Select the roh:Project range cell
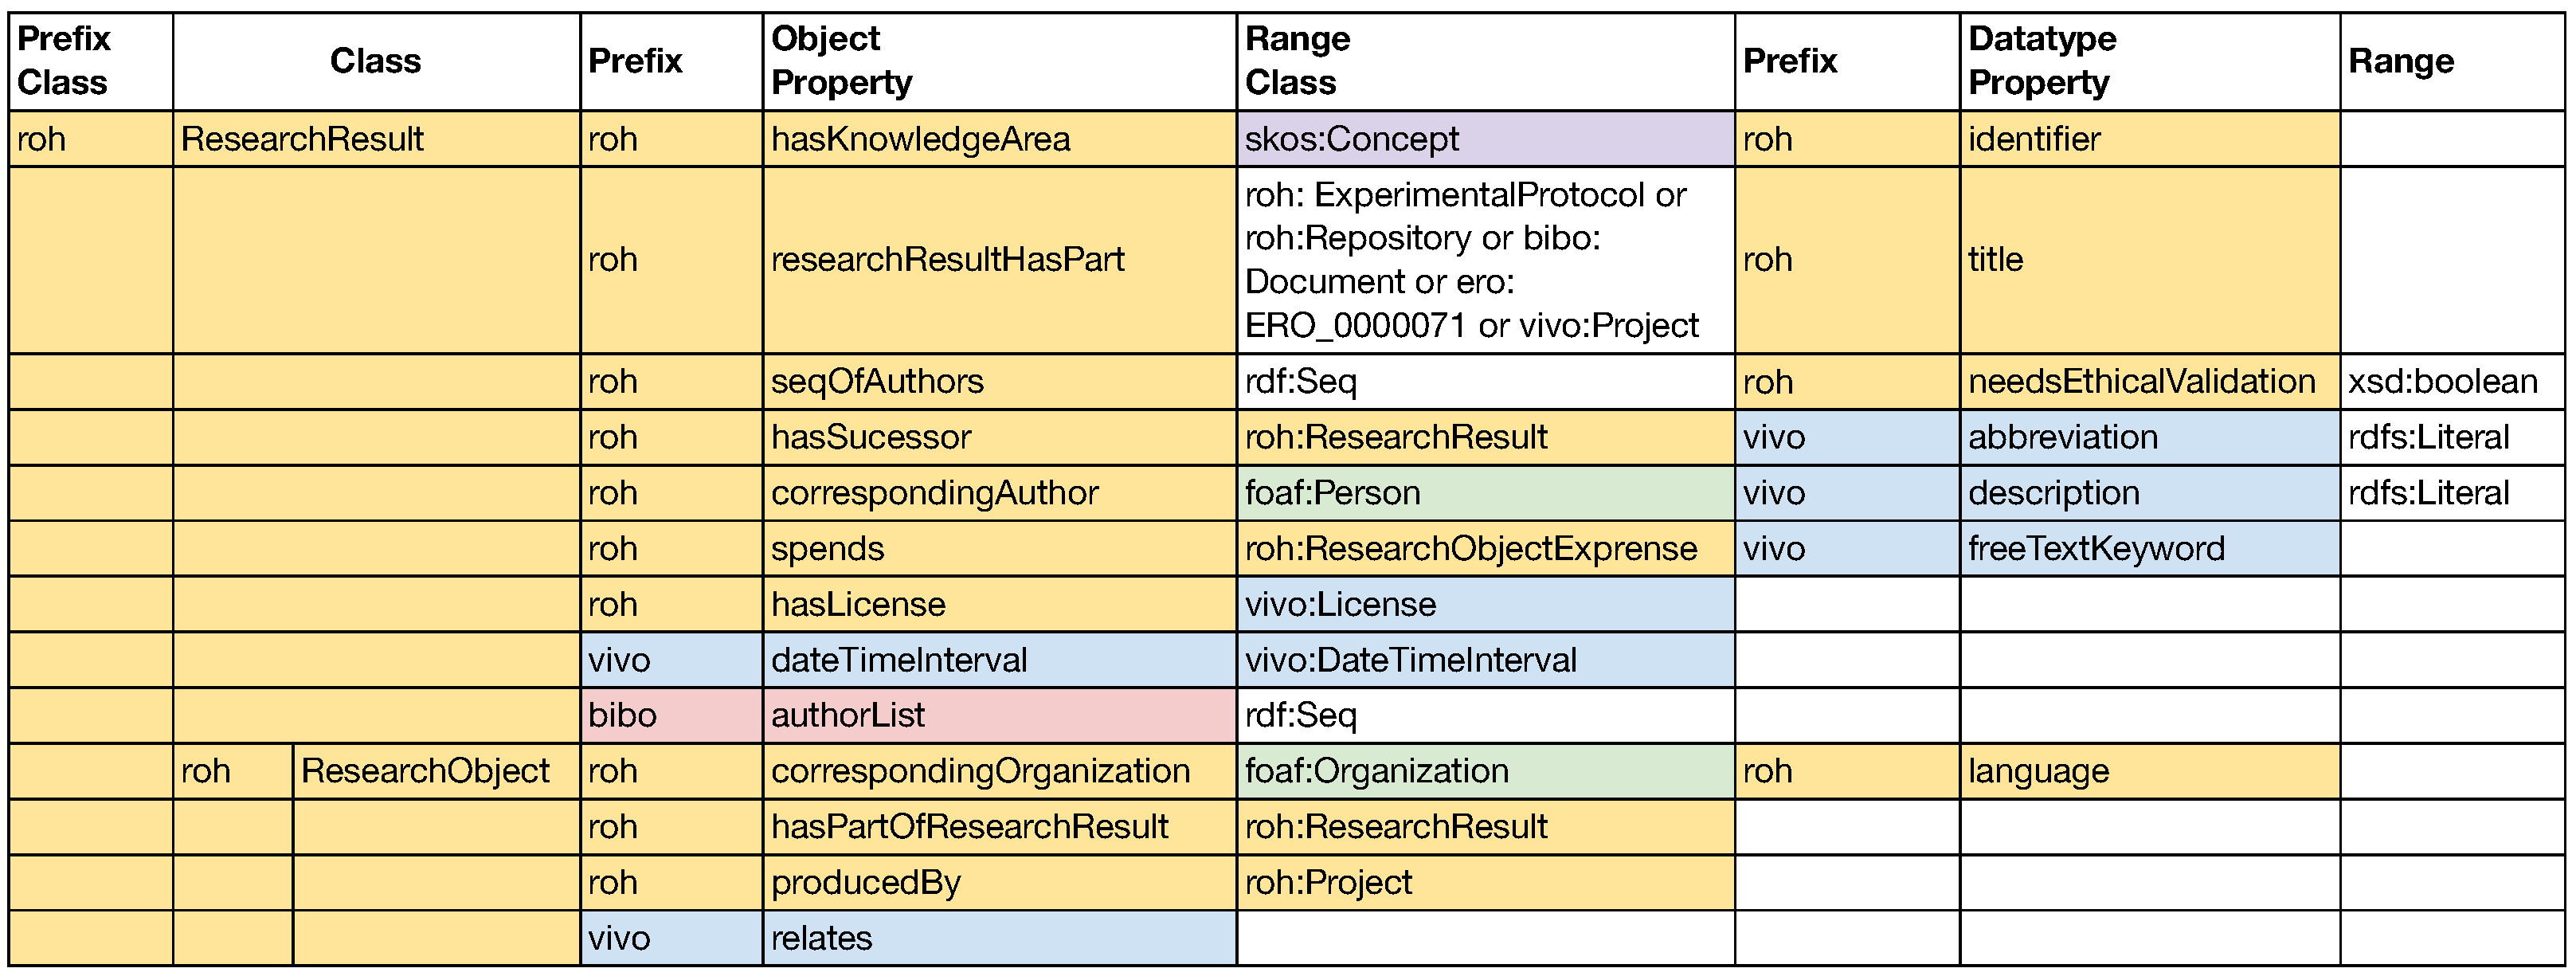2576x976 pixels. [1328, 883]
